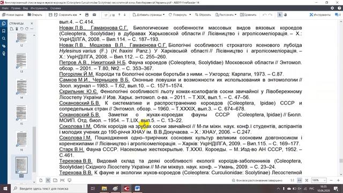Rotate page left in Pages panel
Viewport: 343px width, 193px height.
coord(21,29)
